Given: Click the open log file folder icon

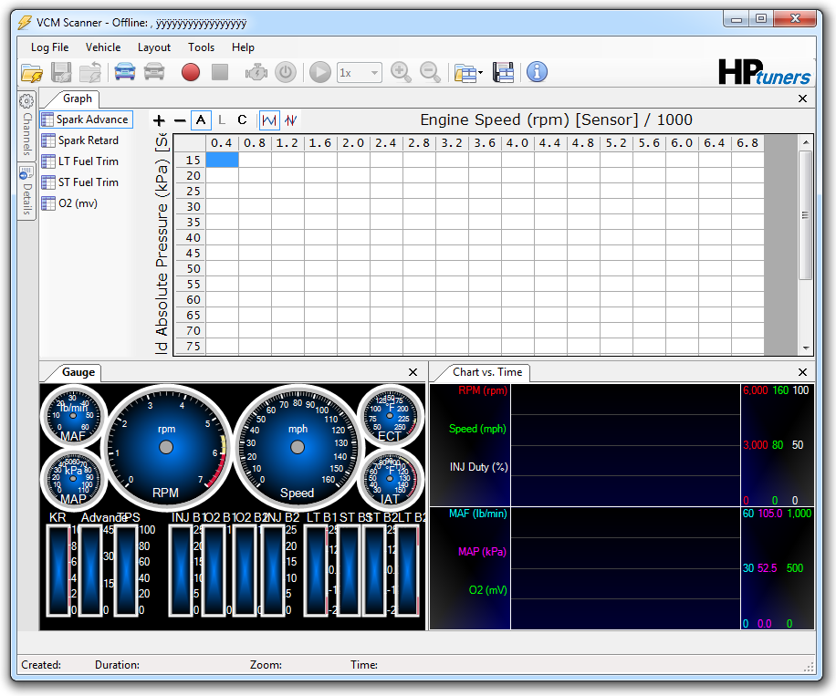Looking at the screenshot, I should [x=32, y=72].
